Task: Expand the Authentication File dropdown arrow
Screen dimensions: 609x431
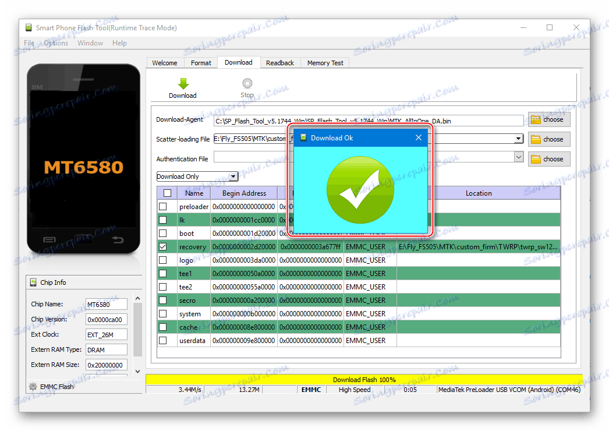Action: [x=519, y=157]
